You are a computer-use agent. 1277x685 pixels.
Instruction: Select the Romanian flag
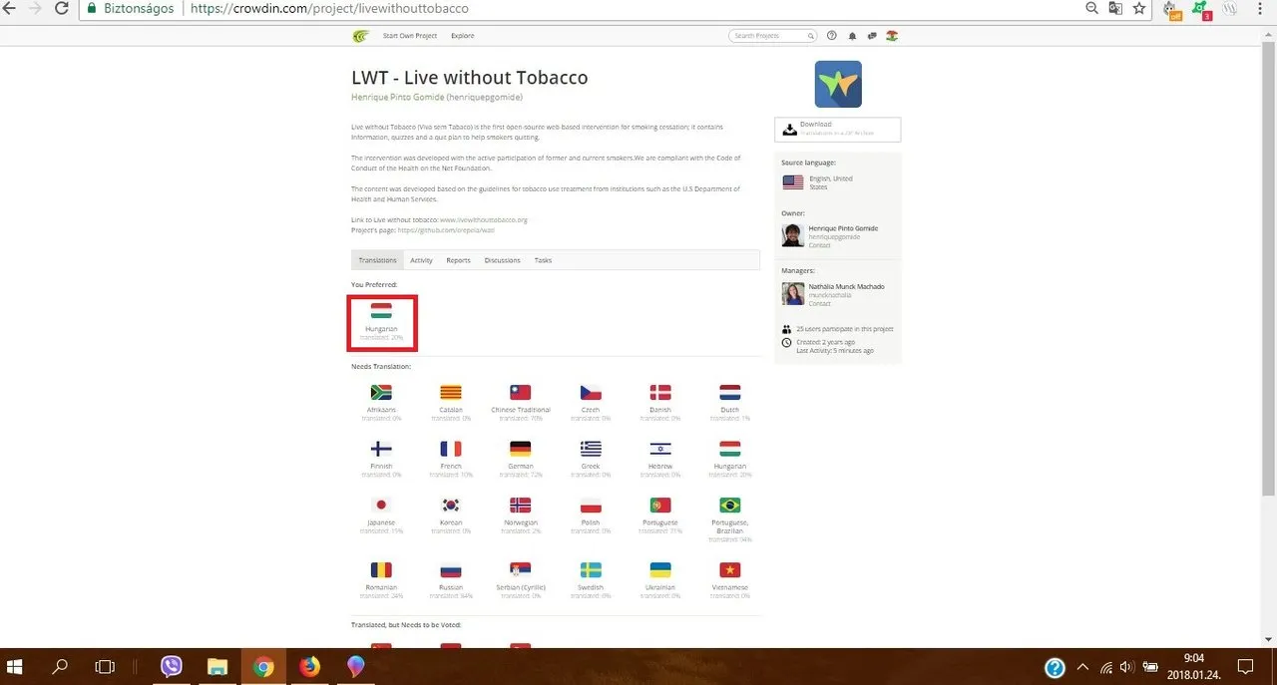tap(381, 570)
